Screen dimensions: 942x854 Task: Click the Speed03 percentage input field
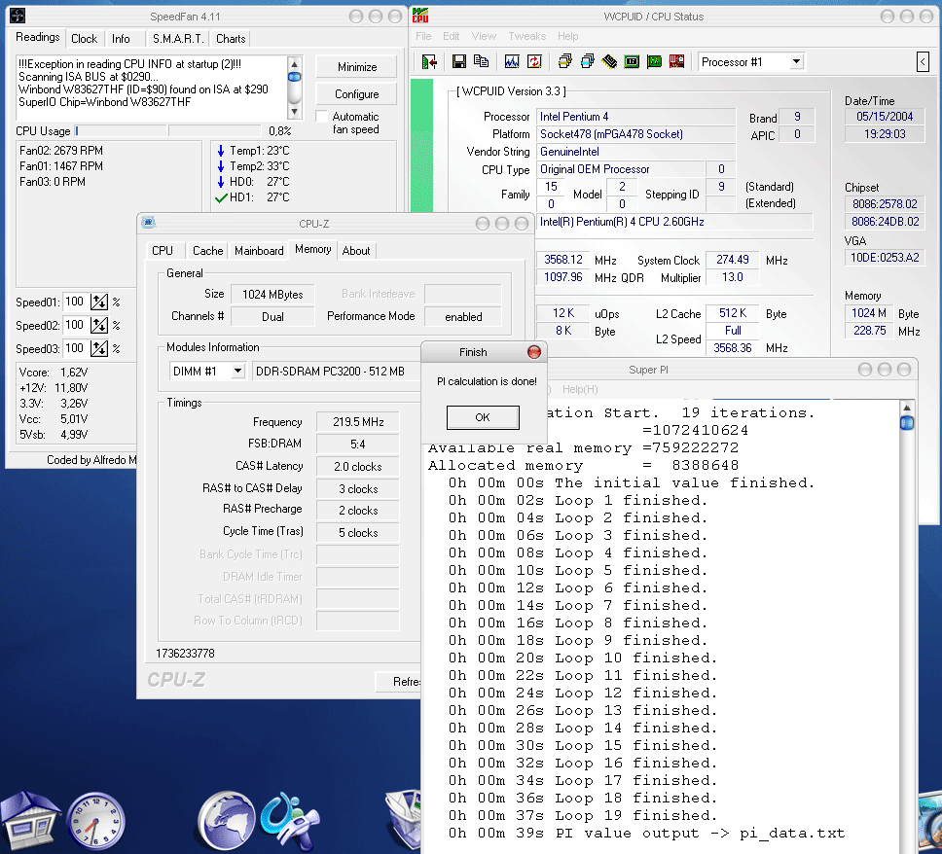pos(75,348)
